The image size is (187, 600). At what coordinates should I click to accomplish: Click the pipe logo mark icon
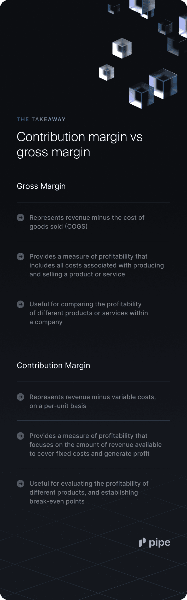coord(142,543)
